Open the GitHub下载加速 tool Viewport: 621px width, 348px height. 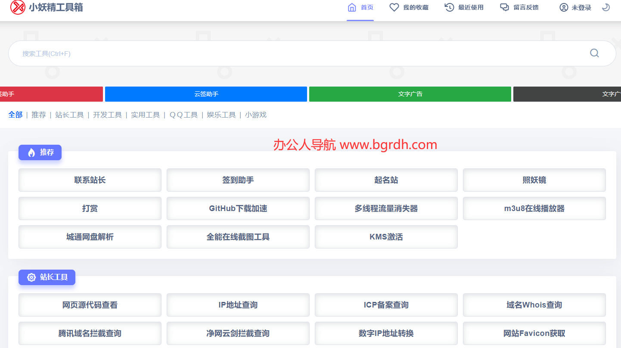[x=238, y=208]
